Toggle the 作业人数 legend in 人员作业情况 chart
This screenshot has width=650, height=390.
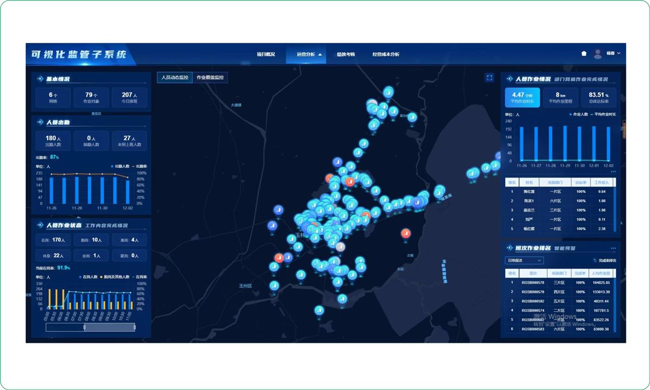(579, 114)
